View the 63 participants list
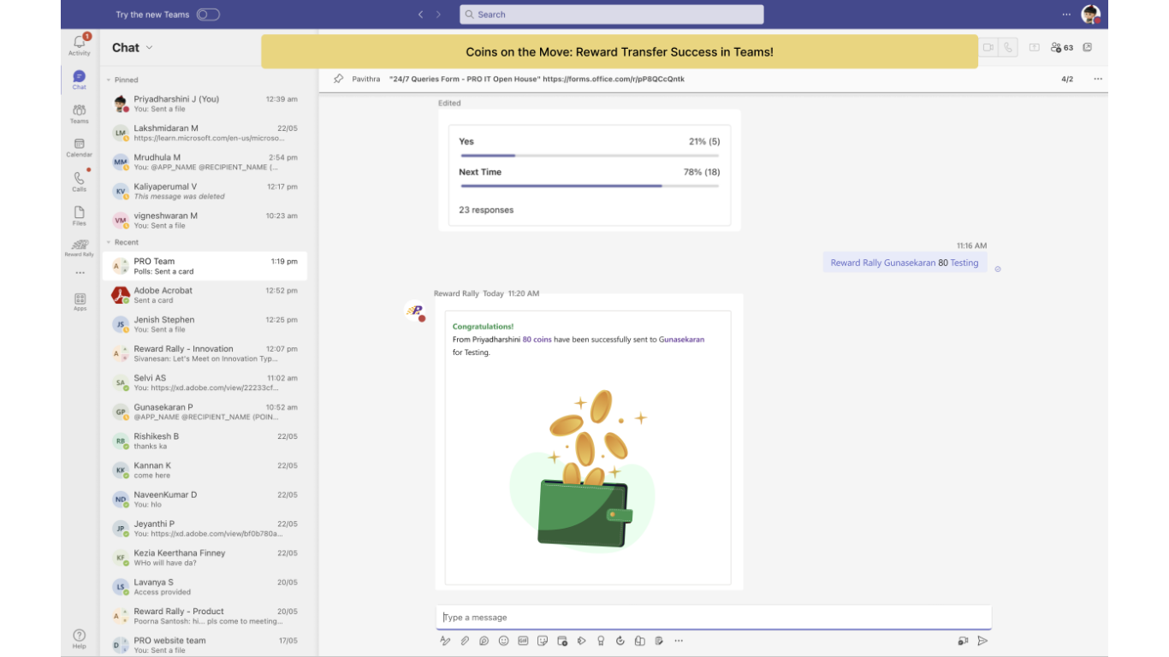This screenshot has height=657, width=1169. [x=1062, y=48]
